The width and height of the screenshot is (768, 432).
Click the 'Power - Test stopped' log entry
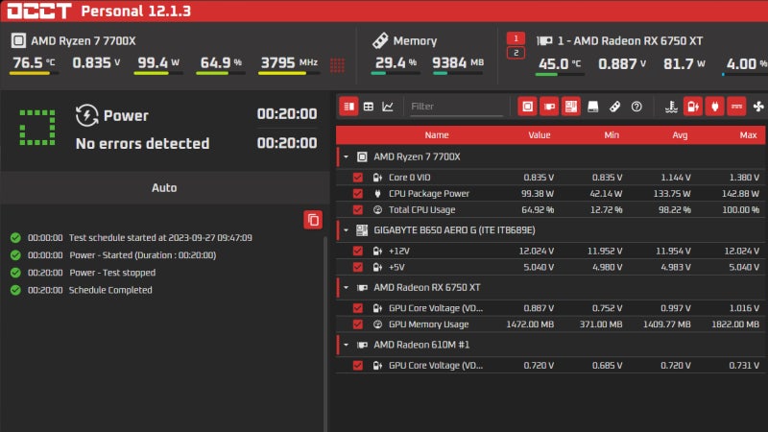(112, 273)
